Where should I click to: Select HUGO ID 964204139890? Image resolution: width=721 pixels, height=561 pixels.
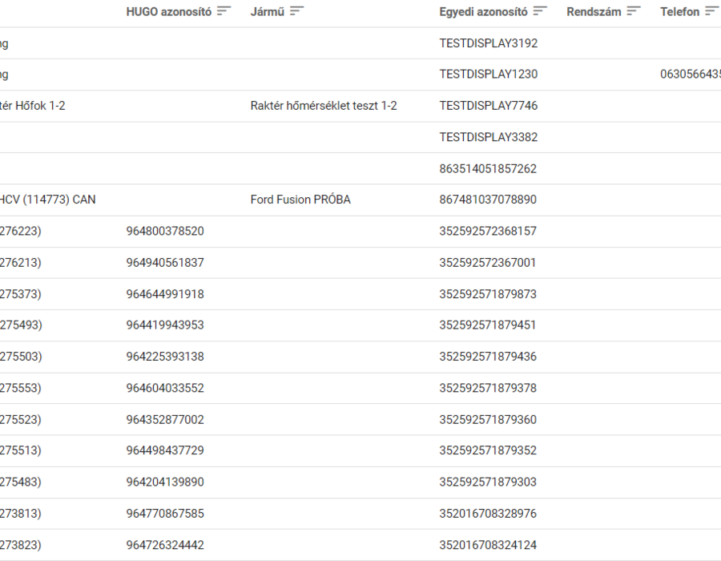(x=165, y=482)
